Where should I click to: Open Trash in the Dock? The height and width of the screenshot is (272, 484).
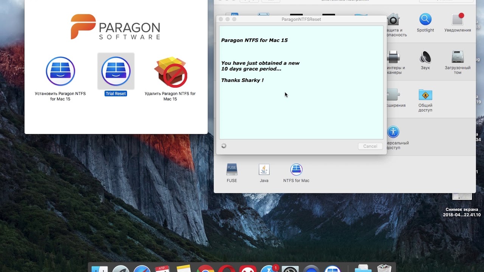click(384, 269)
